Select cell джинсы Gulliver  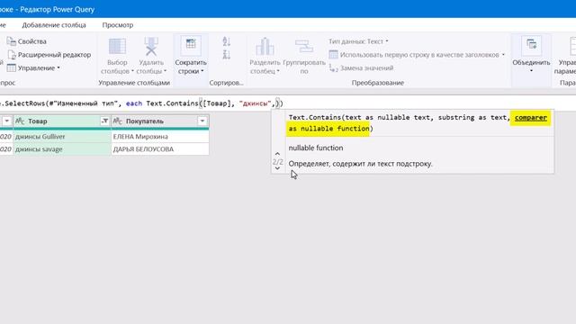pyautogui.click(x=62, y=137)
